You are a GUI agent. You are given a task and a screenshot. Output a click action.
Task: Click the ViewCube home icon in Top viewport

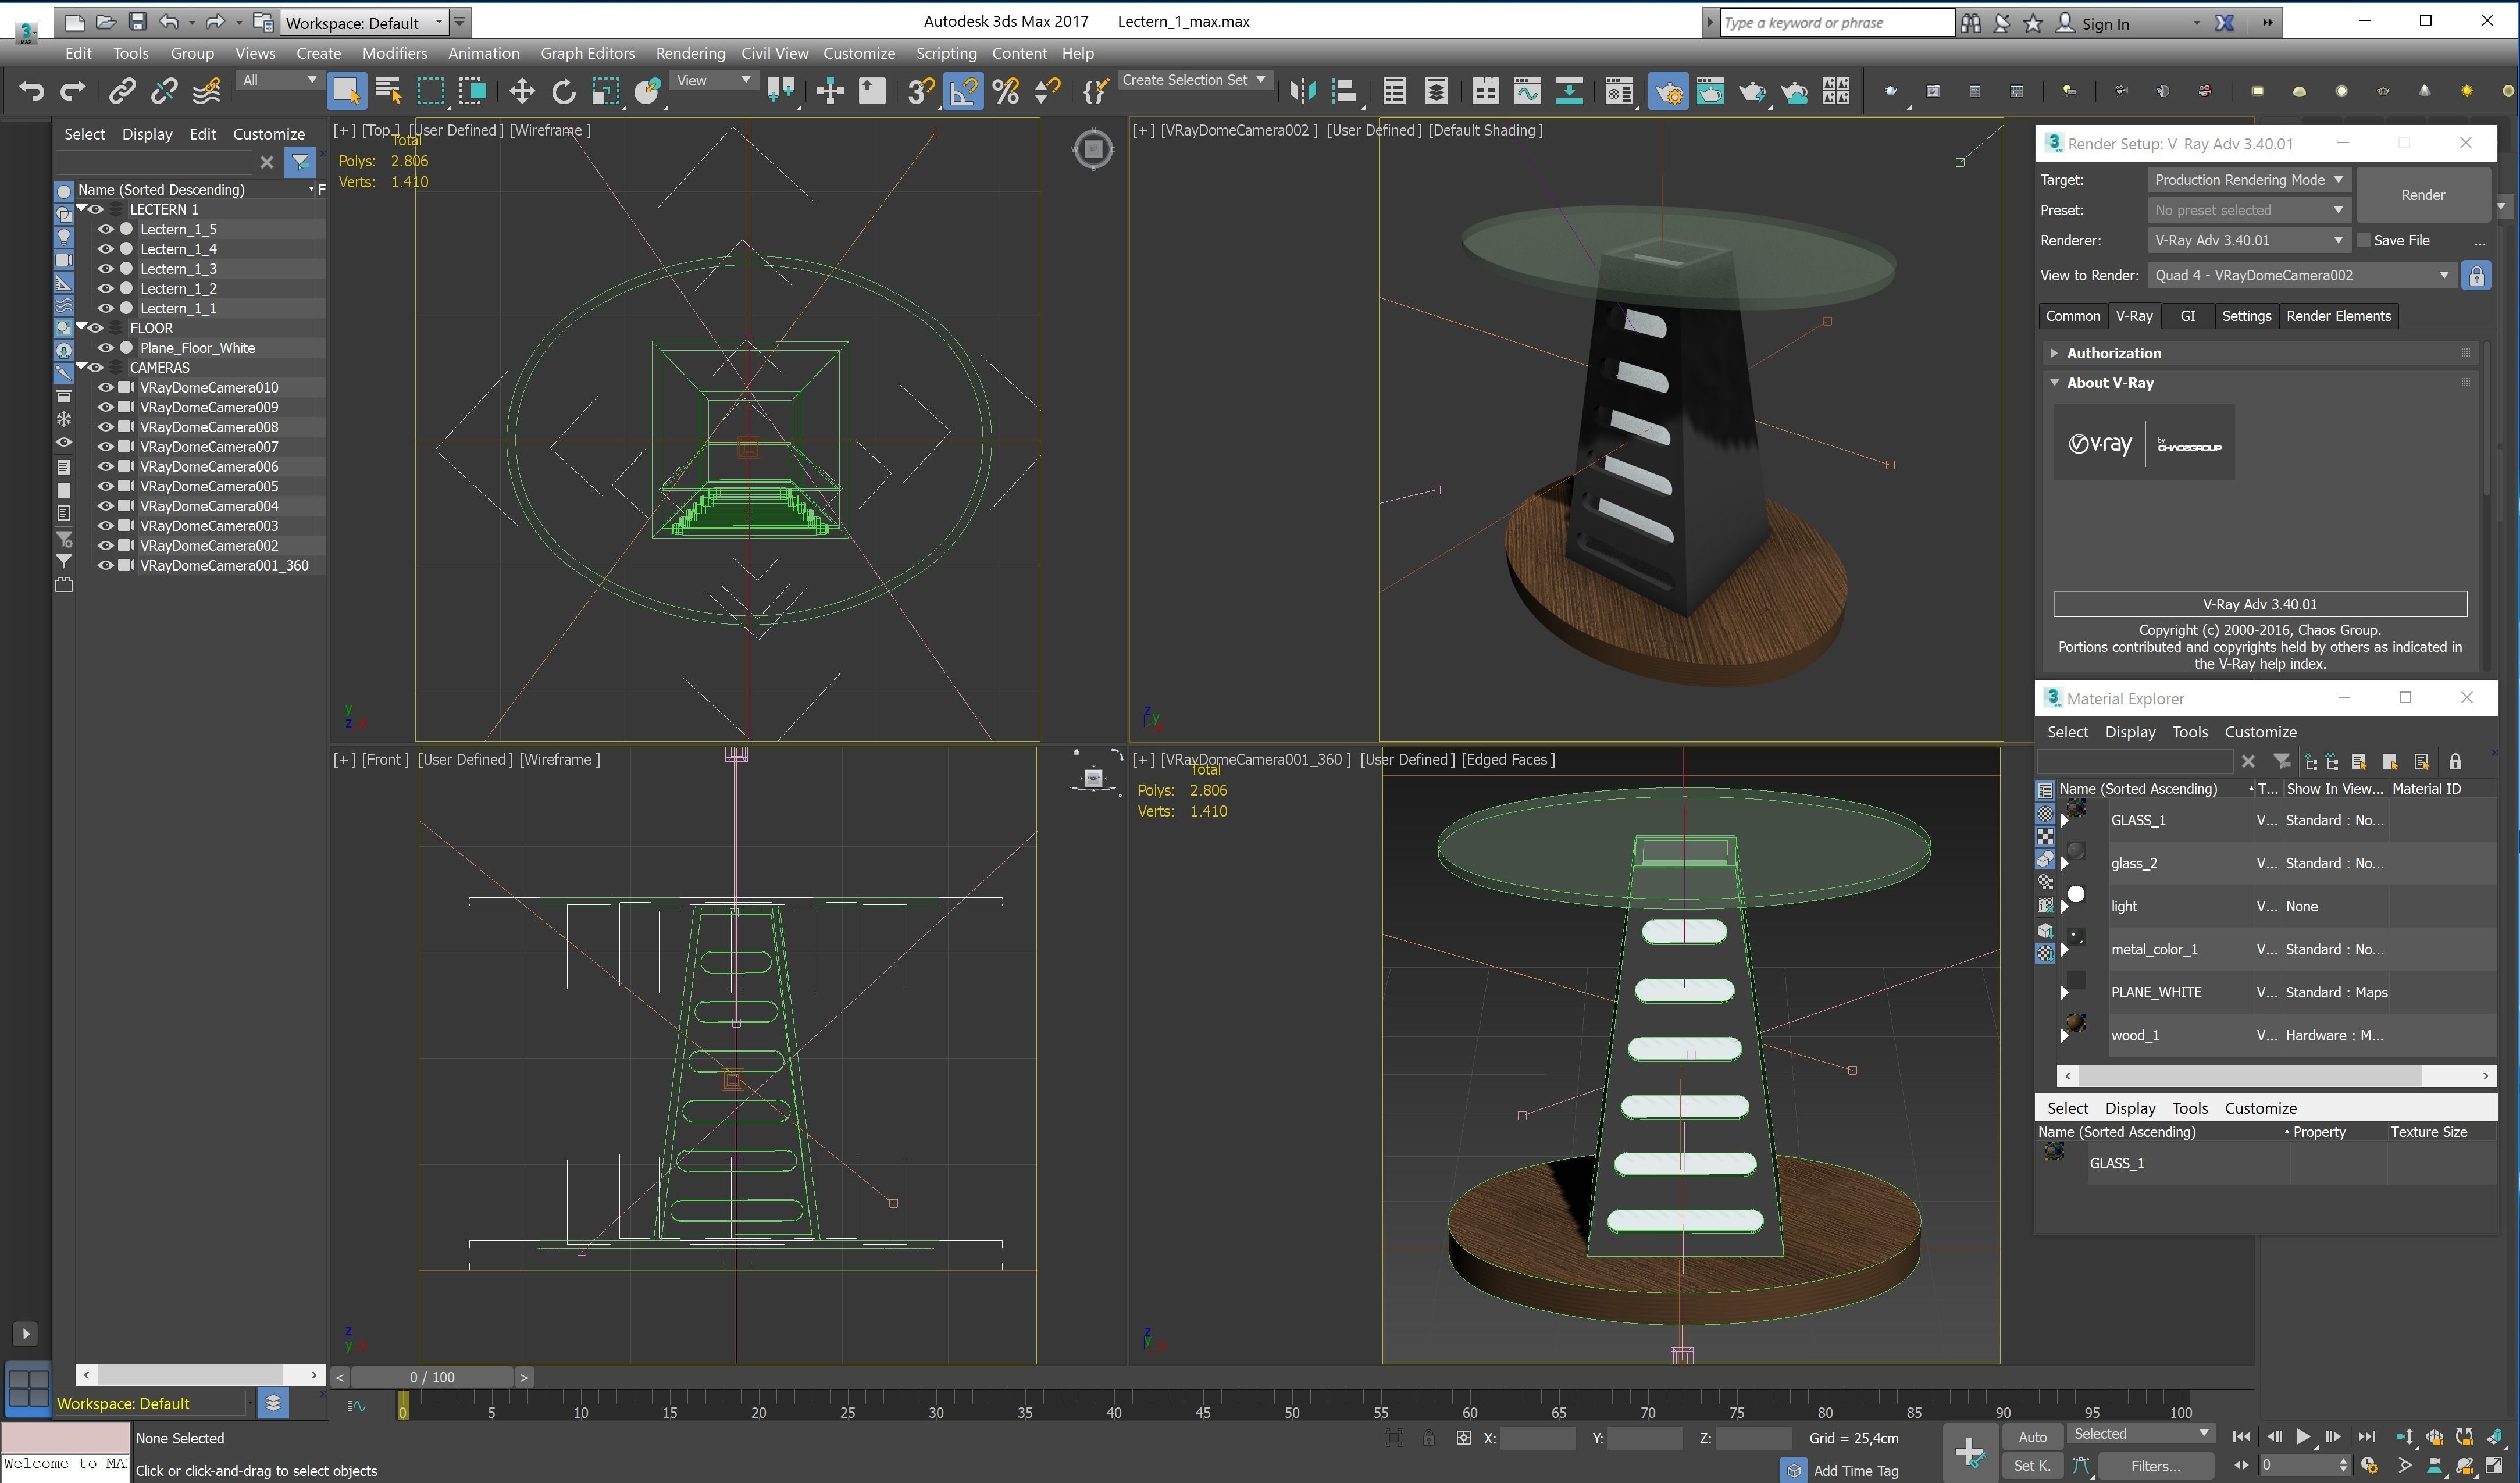click(1092, 150)
